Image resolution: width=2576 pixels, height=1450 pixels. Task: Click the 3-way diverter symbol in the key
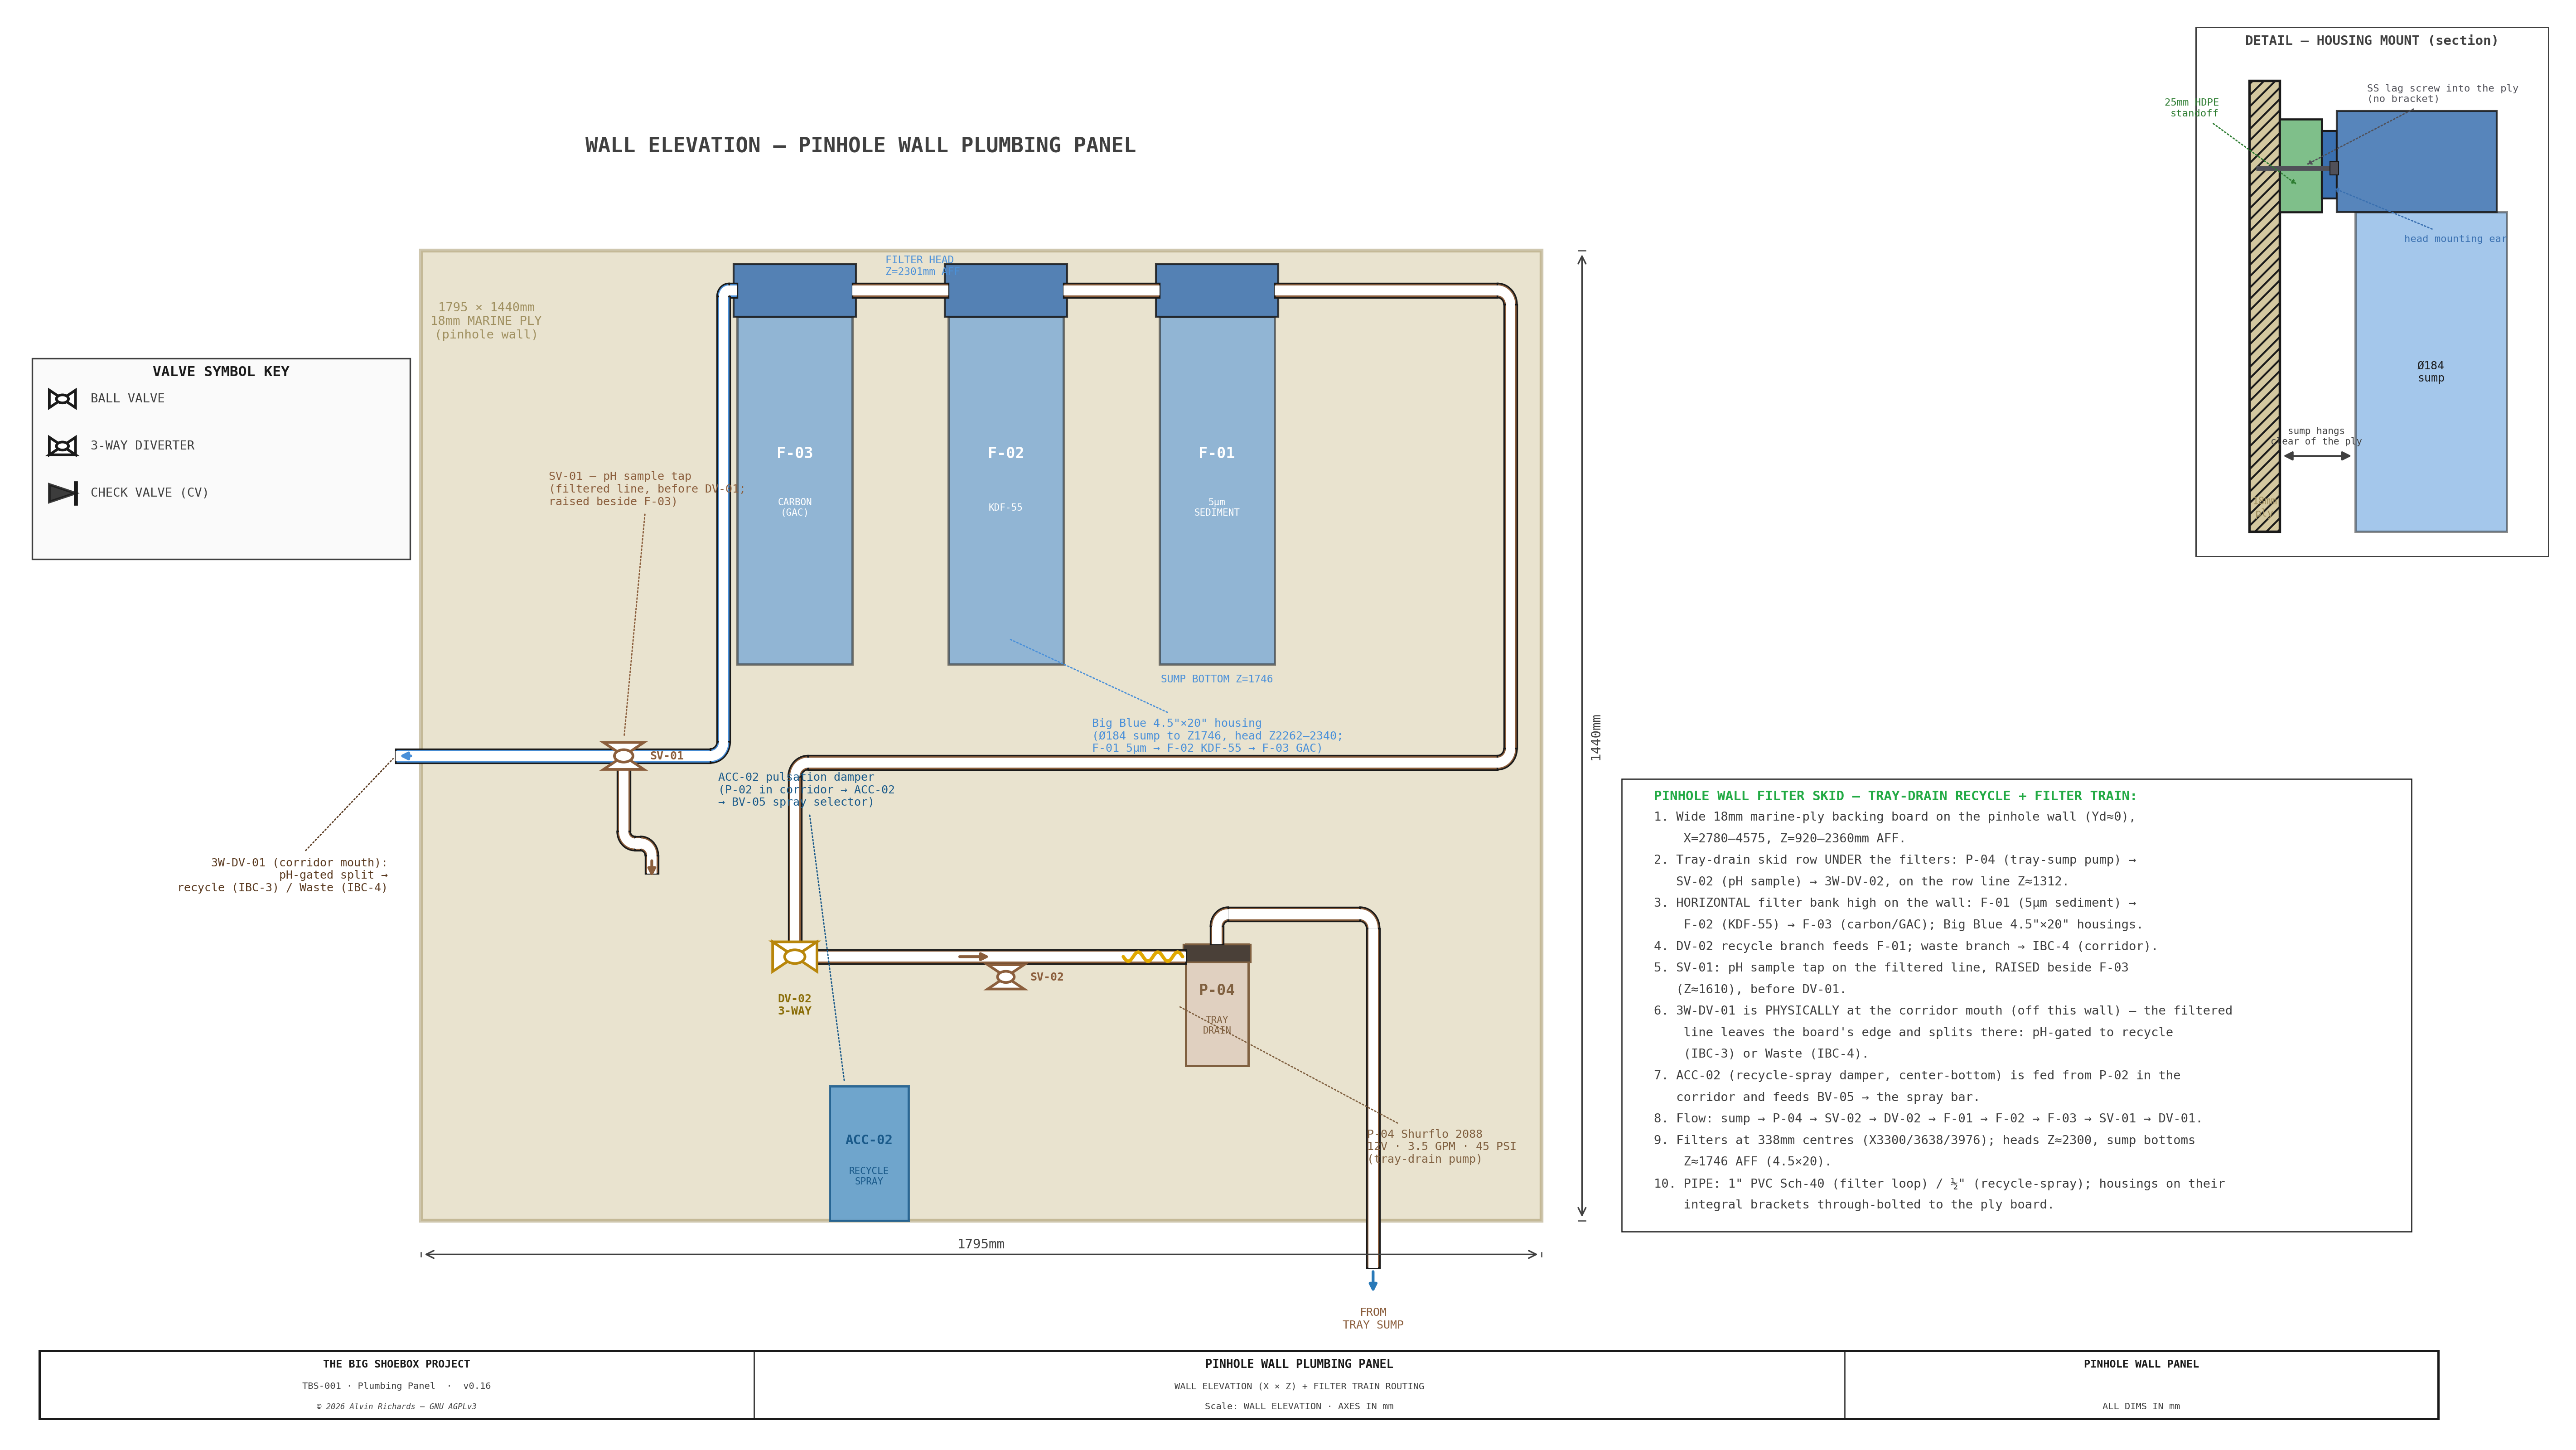pos(62,446)
